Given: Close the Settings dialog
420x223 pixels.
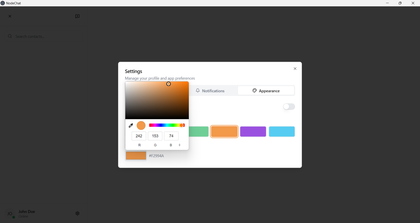Looking at the screenshot, I should 295,69.
